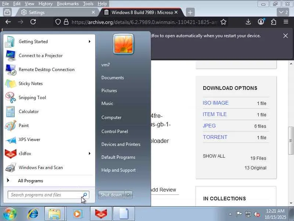
Task: Close the Windows 8 Build 7989 tab
Action: coord(176,12)
